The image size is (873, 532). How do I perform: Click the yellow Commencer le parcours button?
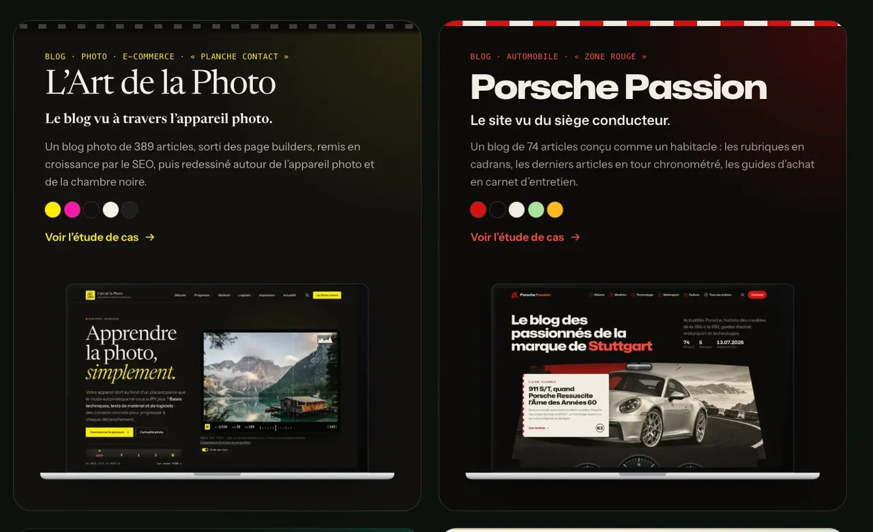click(109, 432)
